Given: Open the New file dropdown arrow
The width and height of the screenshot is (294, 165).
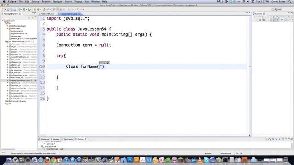Looking at the screenshot, I should (x=5, y=9).
